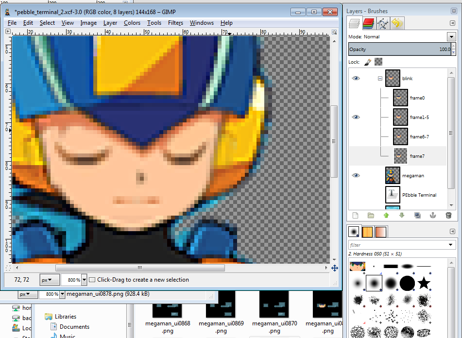Show the frame0 layer via eye column

coord(356,98)
